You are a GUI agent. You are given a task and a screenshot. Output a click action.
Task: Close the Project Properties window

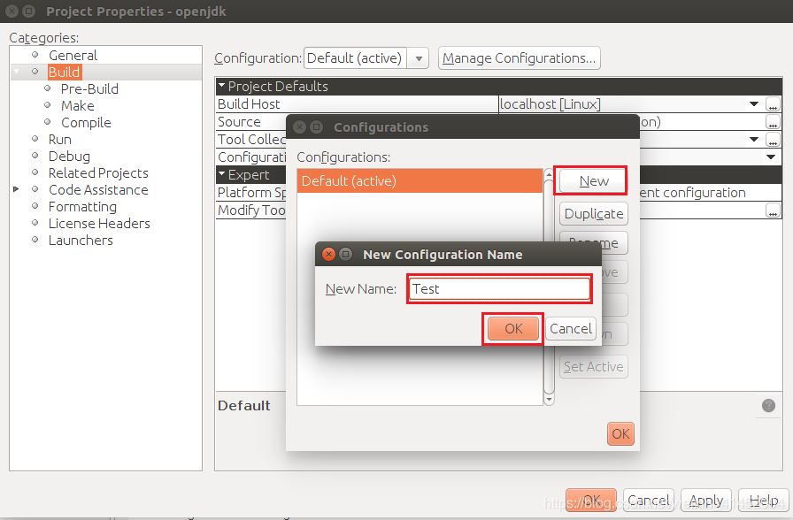(12, 11)
